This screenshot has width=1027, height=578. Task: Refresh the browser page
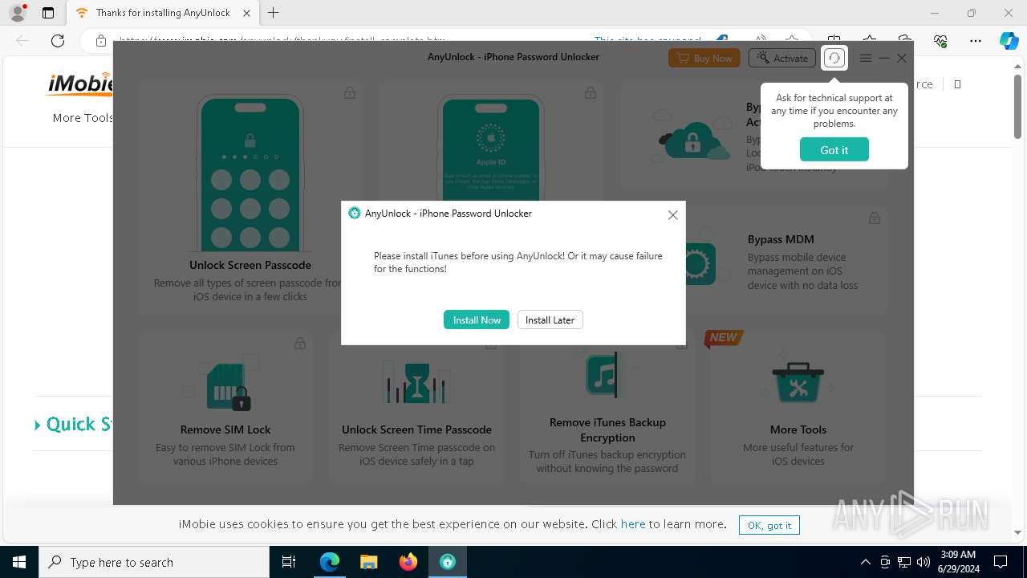(x=58, y=40)
